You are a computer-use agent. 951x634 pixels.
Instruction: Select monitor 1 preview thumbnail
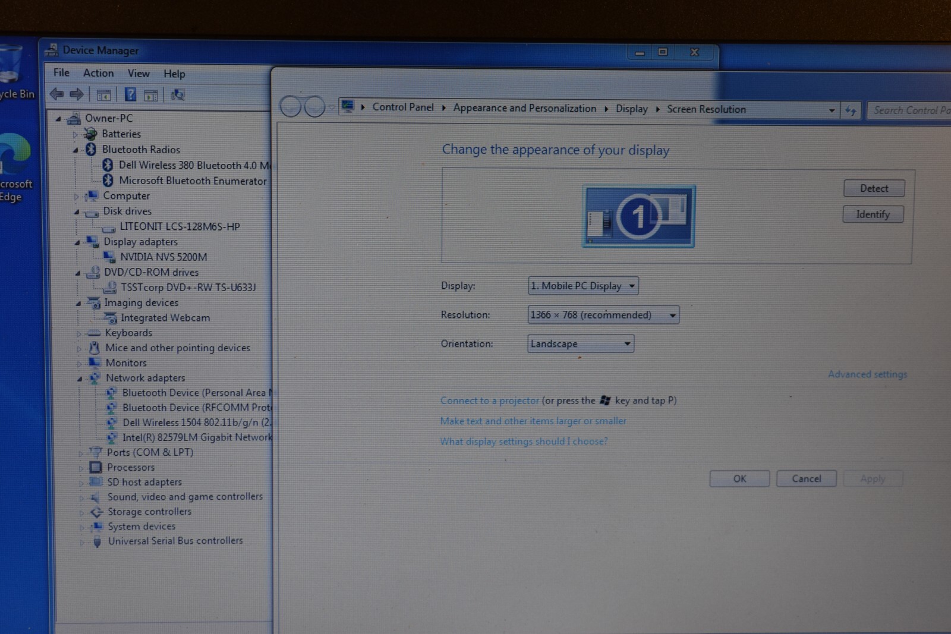(x=638, y=216)
